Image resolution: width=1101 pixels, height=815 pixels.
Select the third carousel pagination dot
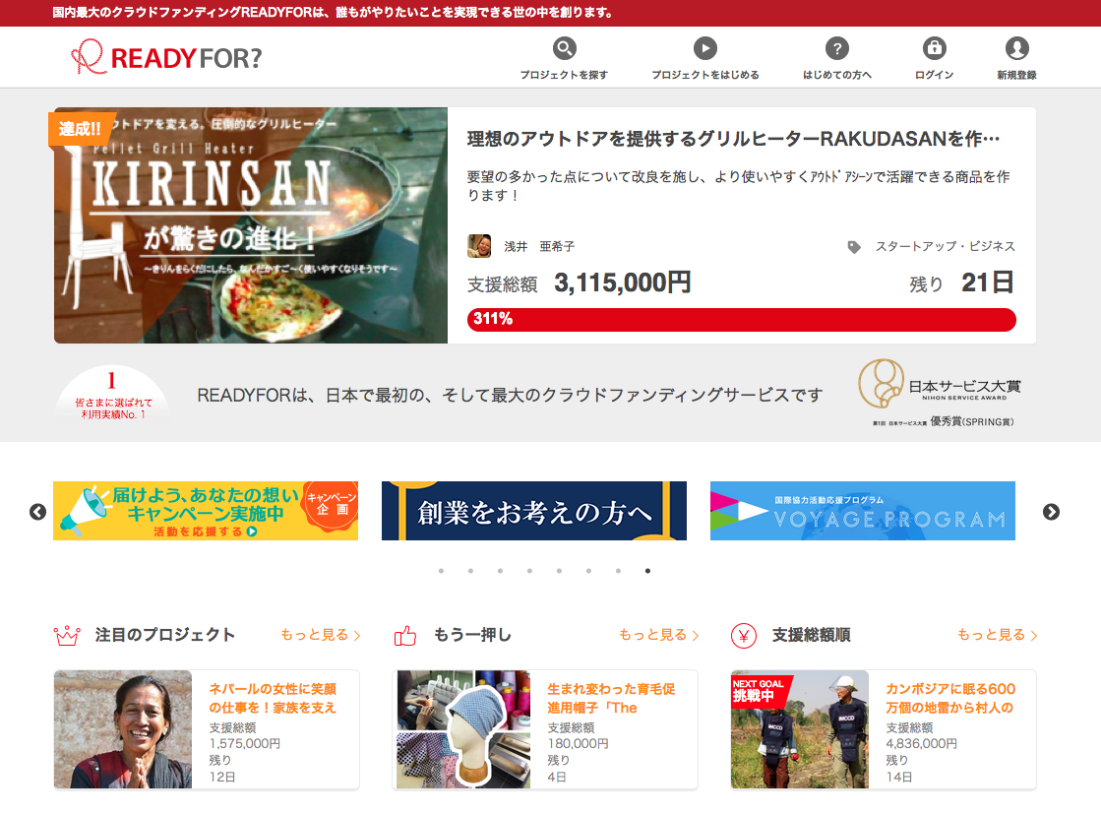pos(500,571)
